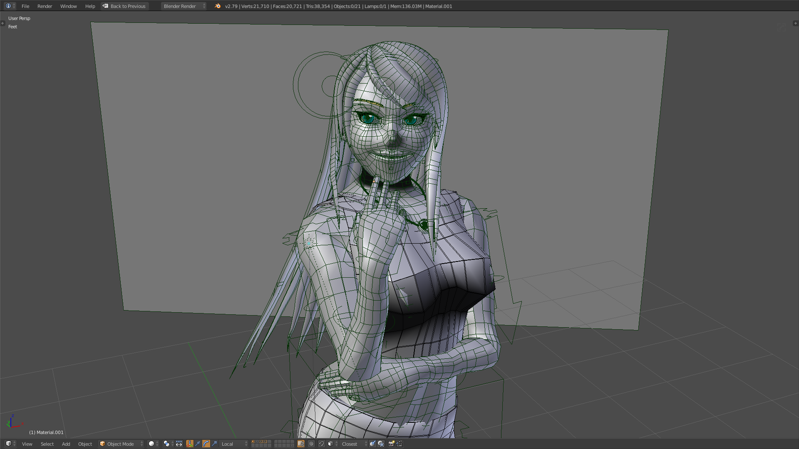Click the OpenGL render image camera icon
The height and width of the screenshot is (449, 799).
point(391,444)
